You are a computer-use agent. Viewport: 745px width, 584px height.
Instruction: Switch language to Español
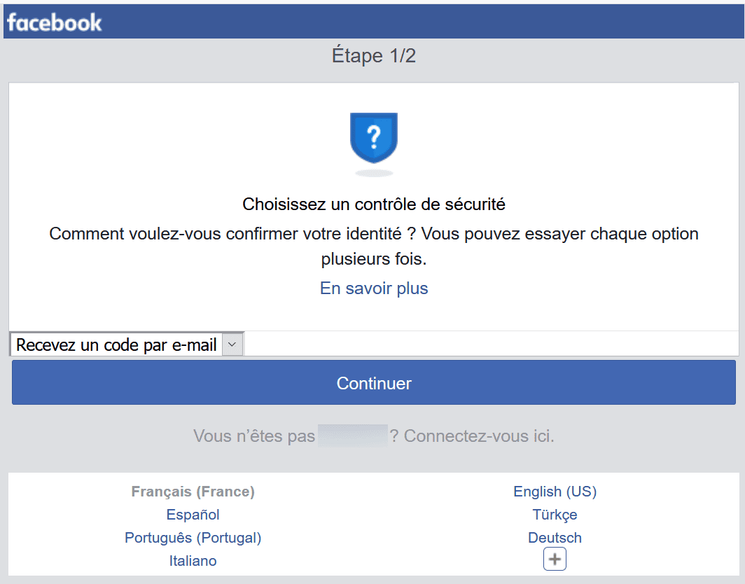pos(193,515)
